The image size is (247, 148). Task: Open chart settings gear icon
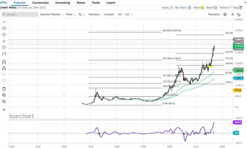(x=225, y=15)
